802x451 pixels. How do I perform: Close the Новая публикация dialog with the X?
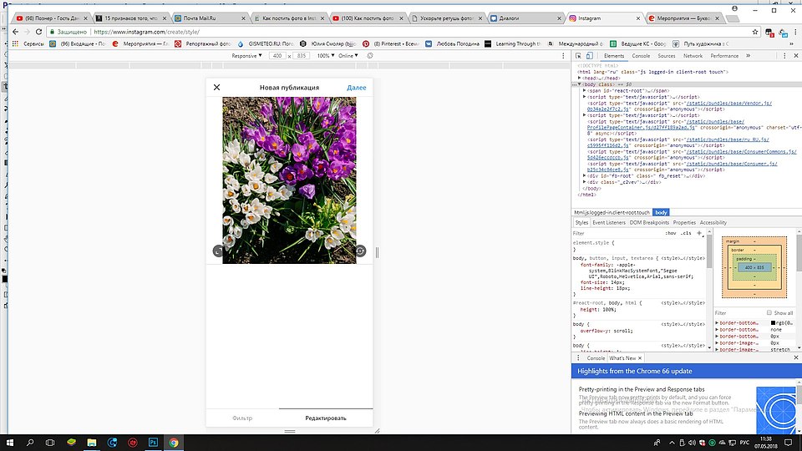[x=216, y=87]
